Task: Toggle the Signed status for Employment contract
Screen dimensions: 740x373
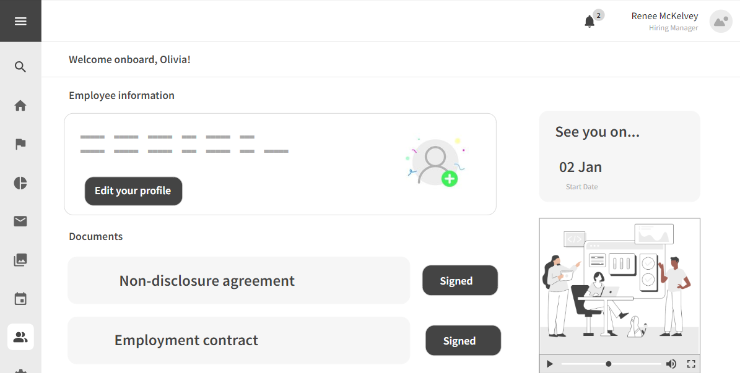Action: (x=463, y=340)
